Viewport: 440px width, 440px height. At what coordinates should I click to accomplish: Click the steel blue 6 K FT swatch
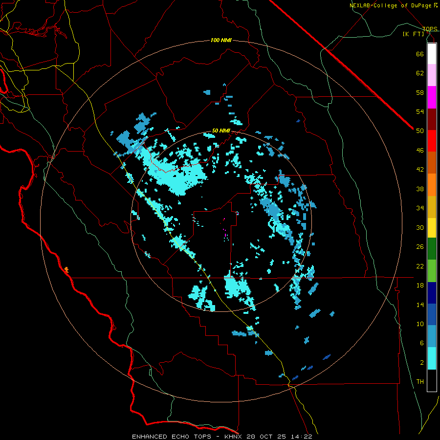click(x=432, y=336)
